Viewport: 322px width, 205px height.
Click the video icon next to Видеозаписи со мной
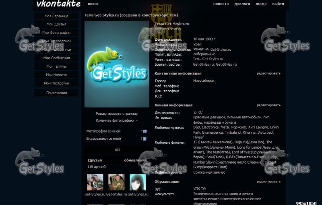[x=145, y=139]
